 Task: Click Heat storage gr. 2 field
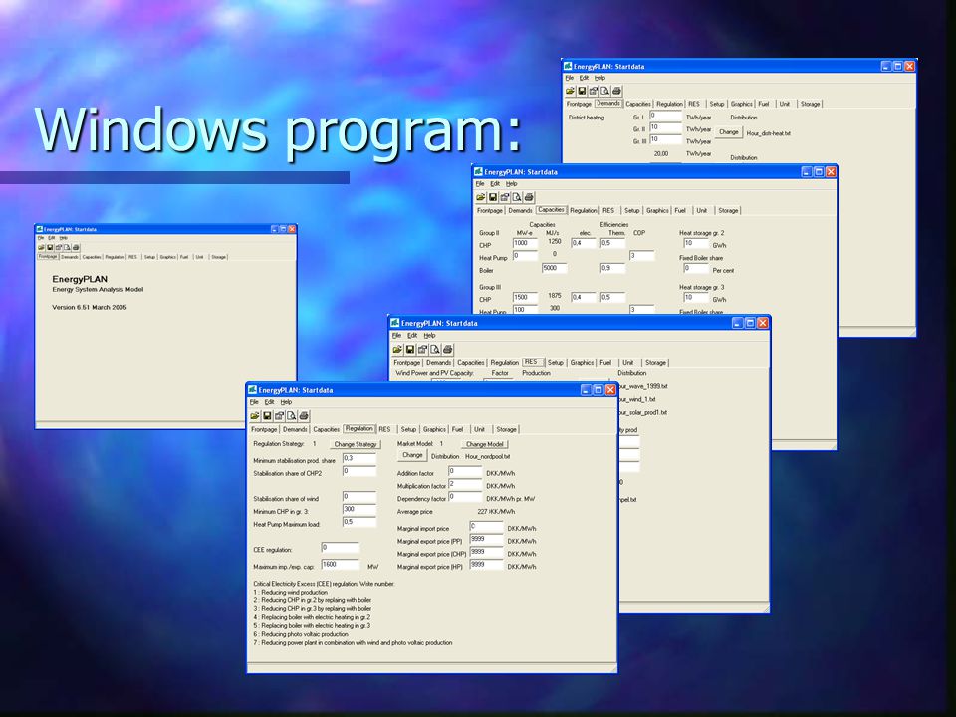click(x=696, y=243)
